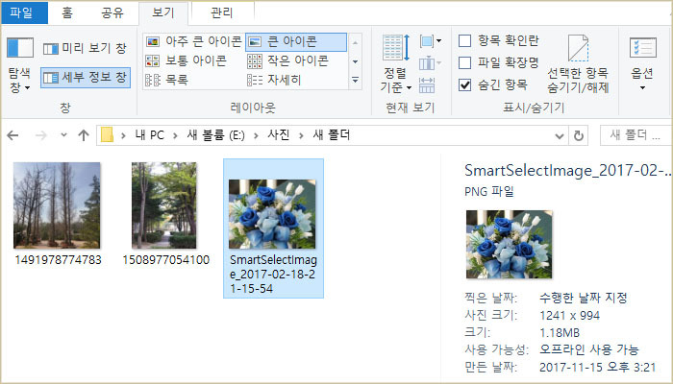
Task: Click size all columns to fit icon
Action: point(427,84)
